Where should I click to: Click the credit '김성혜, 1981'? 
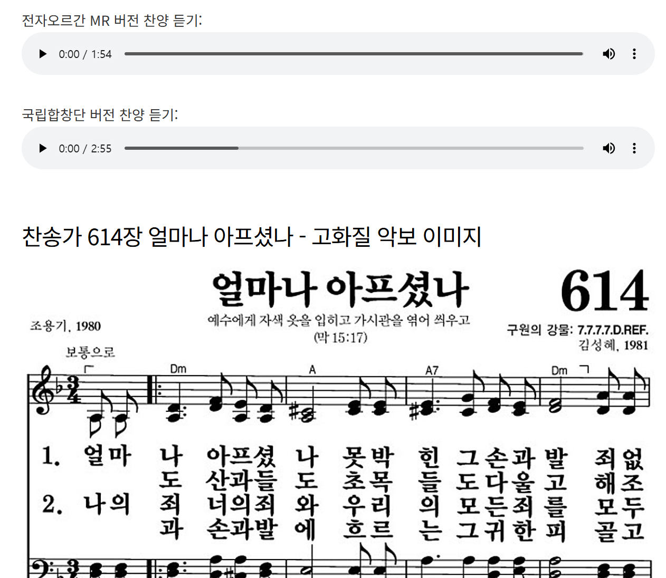(613, 345)
